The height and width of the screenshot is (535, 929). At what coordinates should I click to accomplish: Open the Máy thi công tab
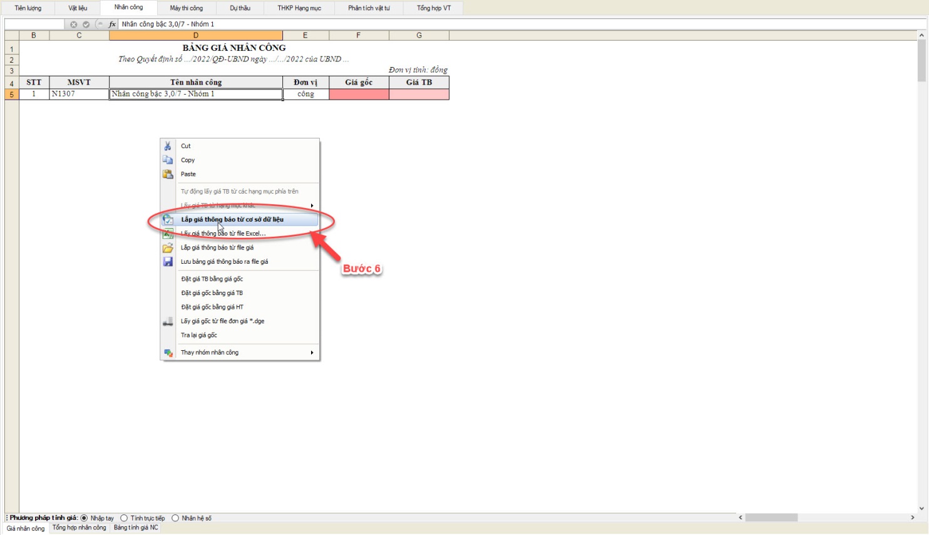coord(187,8)
